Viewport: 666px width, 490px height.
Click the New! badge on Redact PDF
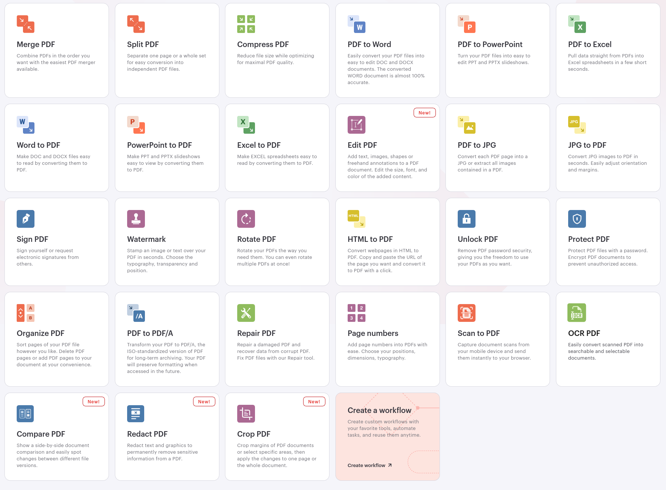pyautogui.click(x=204, y=401)
